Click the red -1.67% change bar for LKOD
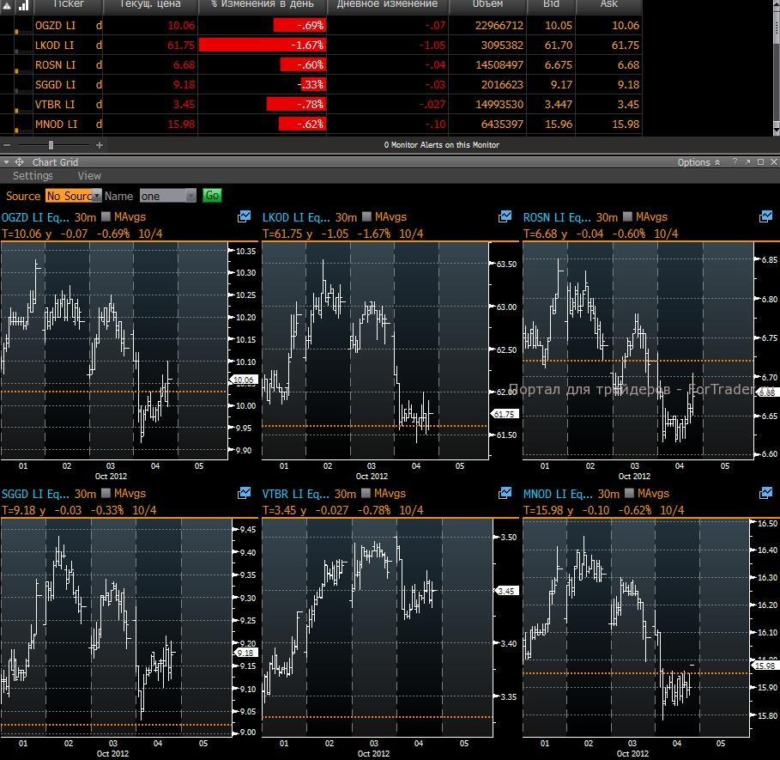This screenshot has height=760, width=780. (263, 45)
